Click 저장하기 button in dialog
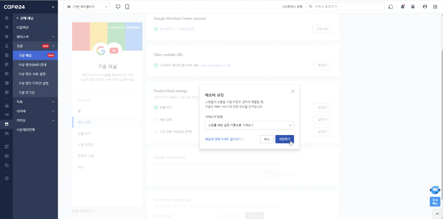 [x=284, y=139]
